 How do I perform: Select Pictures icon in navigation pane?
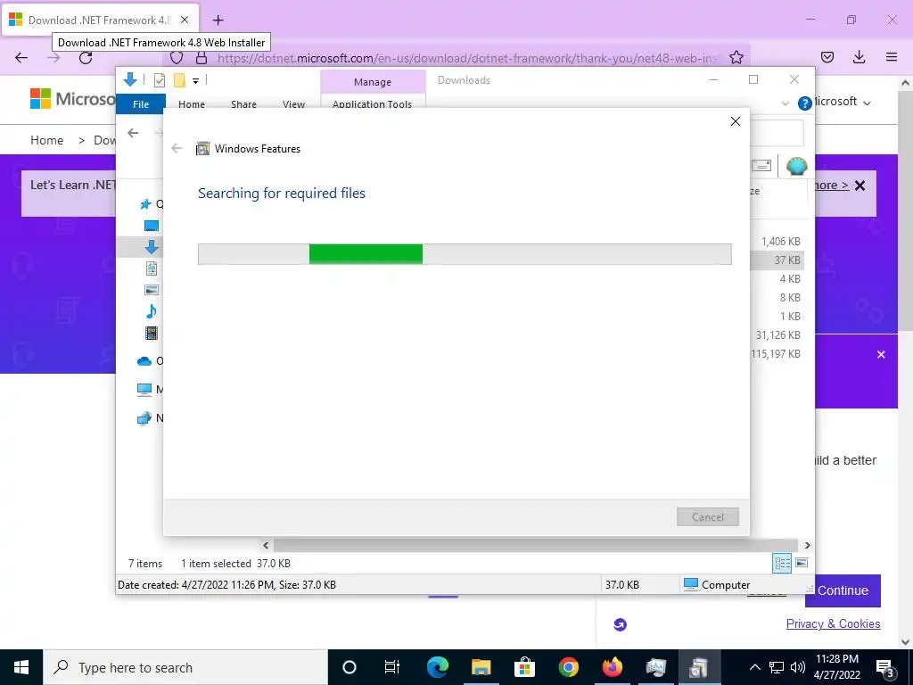click(x=152, y=290)
